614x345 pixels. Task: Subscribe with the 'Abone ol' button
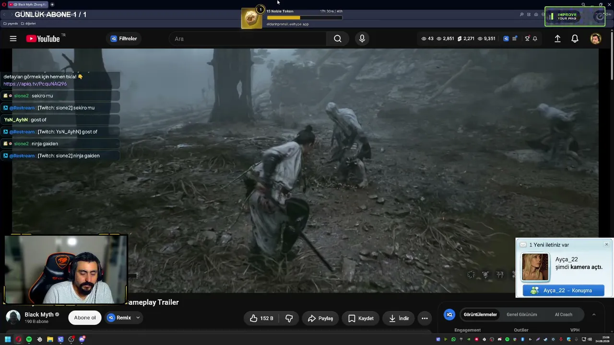85,318
